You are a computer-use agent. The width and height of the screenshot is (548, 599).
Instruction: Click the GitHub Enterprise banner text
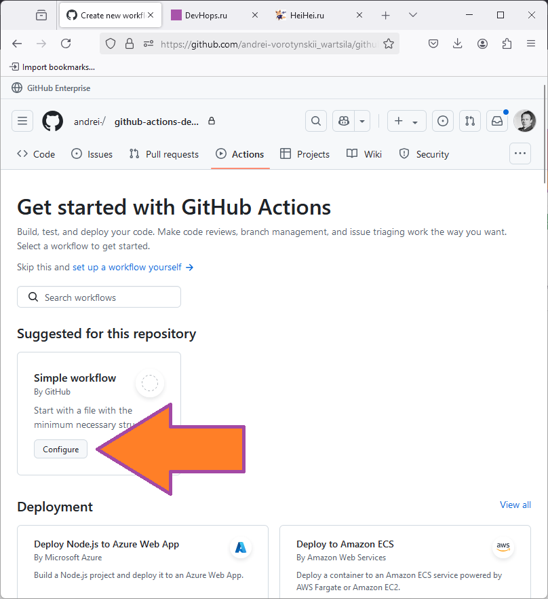pos(59,88)
